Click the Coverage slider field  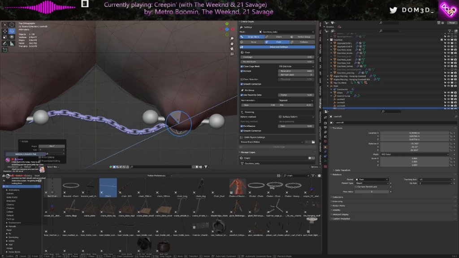(x=277, y=57)
